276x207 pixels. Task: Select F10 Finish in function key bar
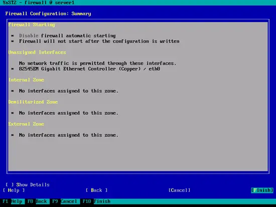96,201
